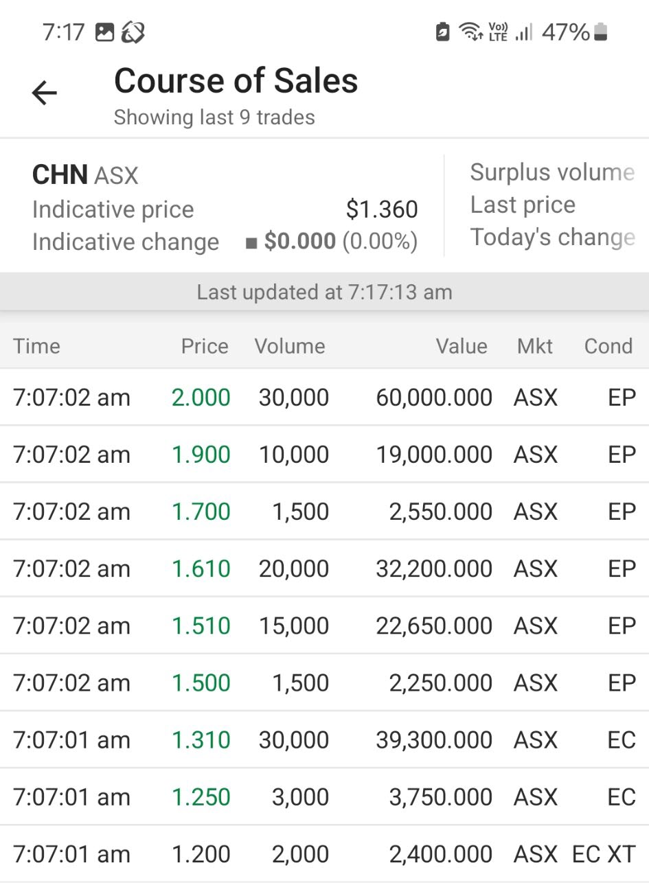Select the trade priced at 2.000

[324, 397]
